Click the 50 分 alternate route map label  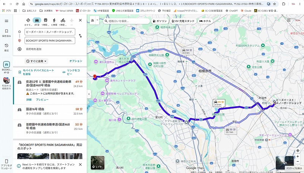pos(230,131)
